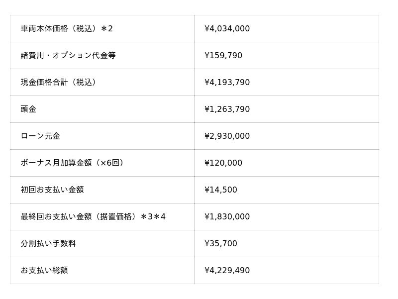398x299 pixels.
Task: Select the ¥120,000 bonus month amount
Action: point(223,163)
